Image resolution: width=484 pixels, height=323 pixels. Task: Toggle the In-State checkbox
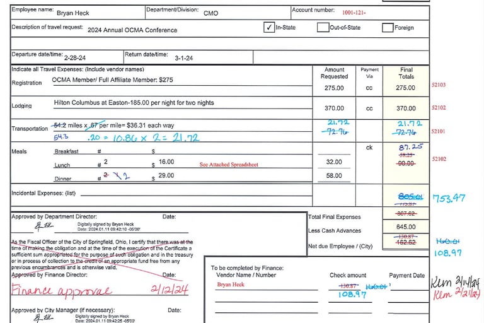[x=269, y=27]
